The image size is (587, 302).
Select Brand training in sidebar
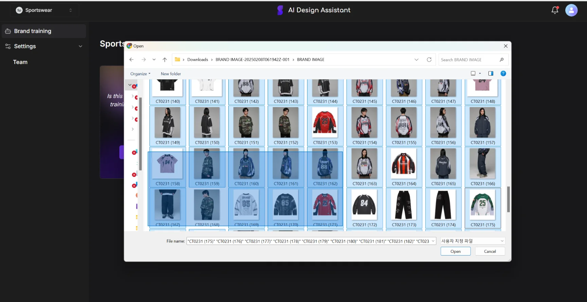[44, 31]
